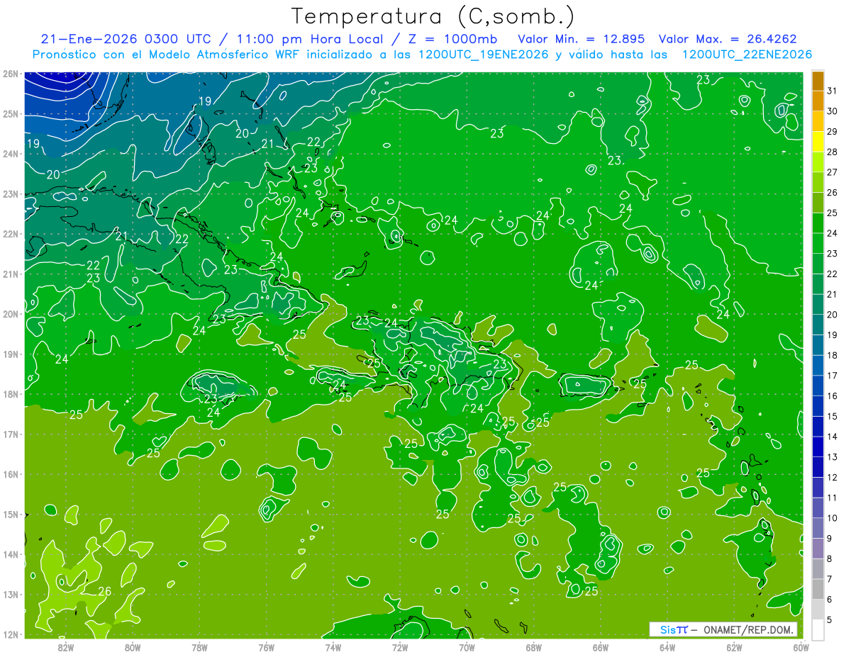The image size is (851, 657).
Task: Pick the gold color bar segment between 29 and 30
Action: click(x=818, y=121)
